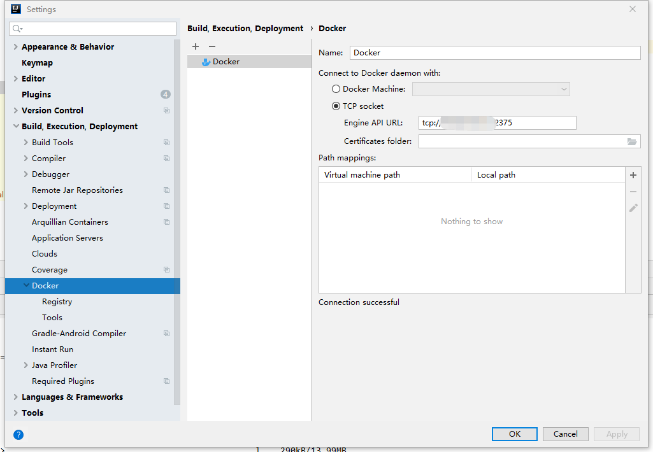
Task: Click Virtual machine path column header
Action: pyautogui.click(x=395, y=175)
